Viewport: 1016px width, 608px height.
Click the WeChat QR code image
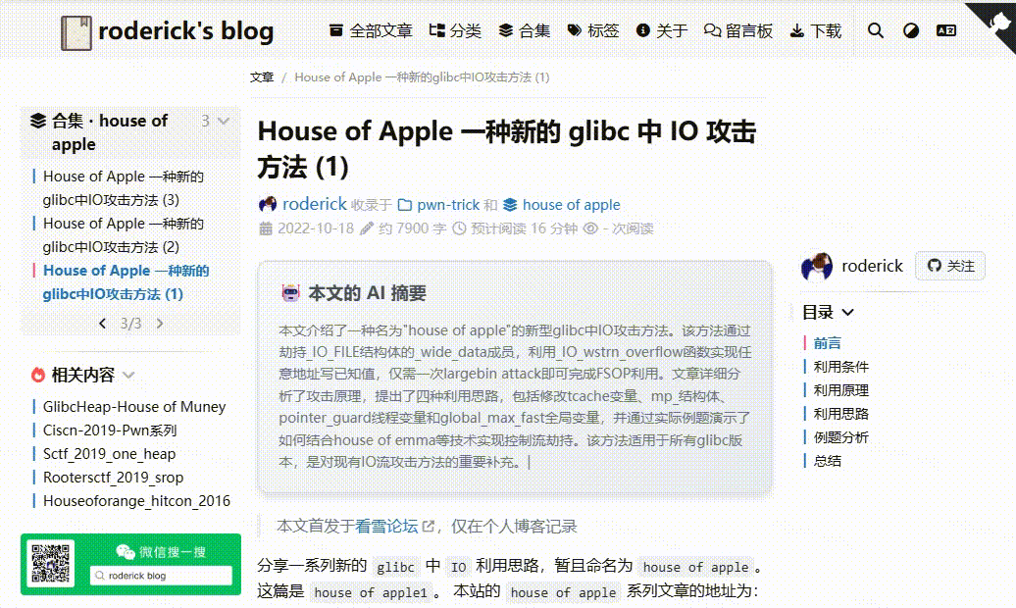pos(52,565)
